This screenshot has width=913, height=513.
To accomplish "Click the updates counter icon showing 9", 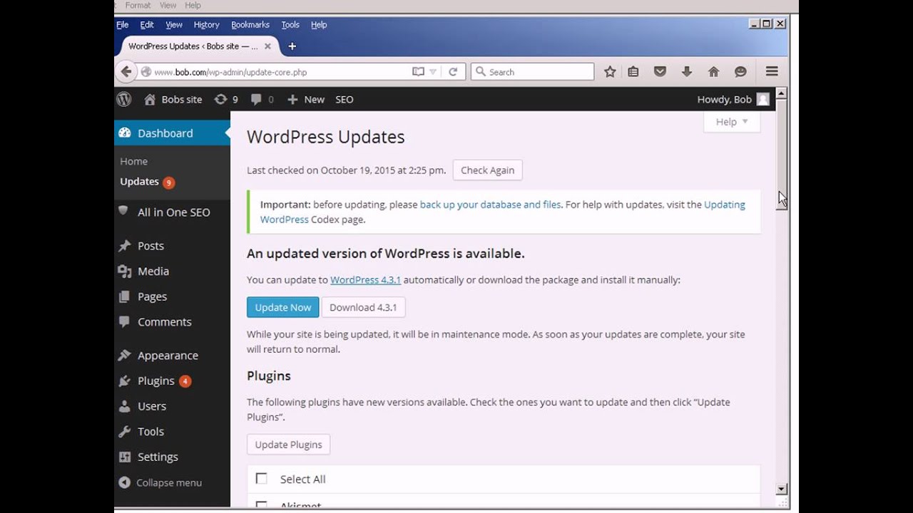I will tap(221, 100).
